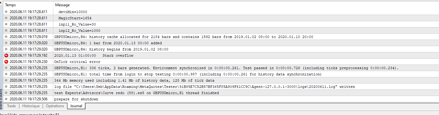The width and height of the screenshot is (439, 115).
Task: Click the red error icon beside Stack overflow
Action: (x=6, y=55)
